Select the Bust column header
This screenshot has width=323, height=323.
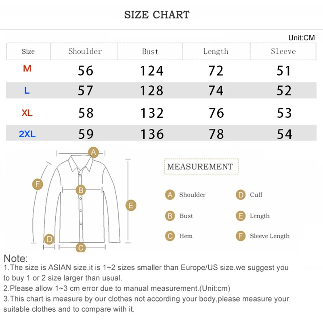[x=150, y=51]
